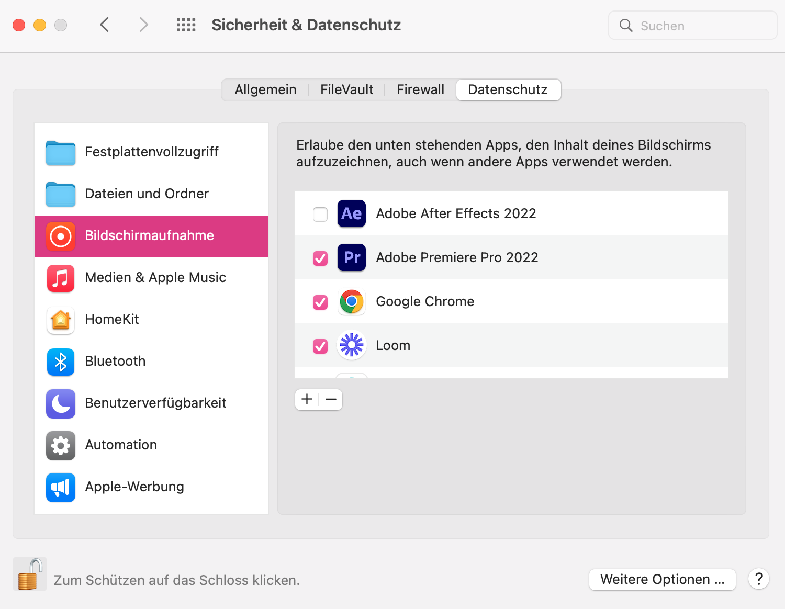The image size is (785, 609).
Task: Click the HomeKit house icon
Action: click(x=61, y=320)
